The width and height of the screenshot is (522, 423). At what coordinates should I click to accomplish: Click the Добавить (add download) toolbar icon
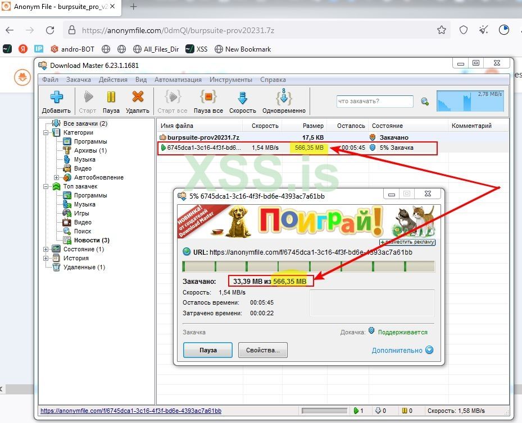pyautogui.click(x=56, y=97)
